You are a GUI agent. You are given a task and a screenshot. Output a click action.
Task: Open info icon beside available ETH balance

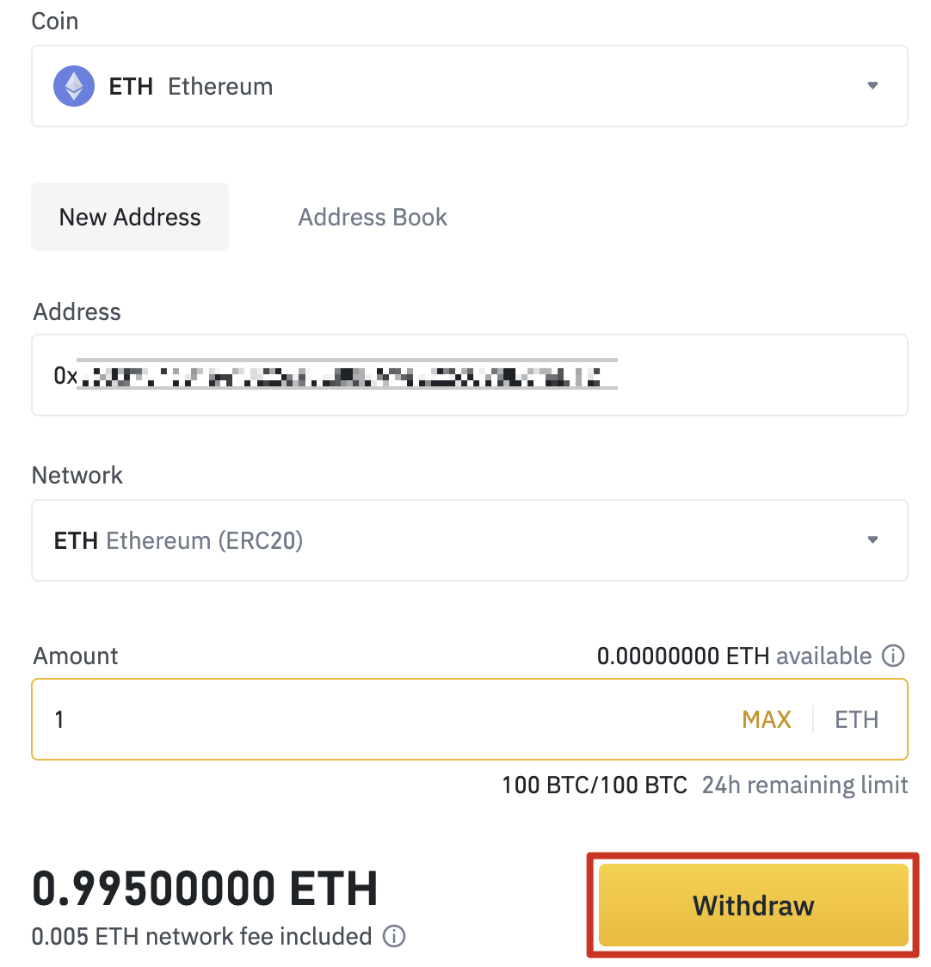[x=894, y=656]
